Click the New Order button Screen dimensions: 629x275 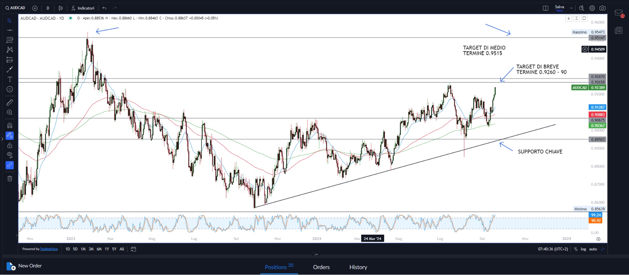tap(25, 266)
